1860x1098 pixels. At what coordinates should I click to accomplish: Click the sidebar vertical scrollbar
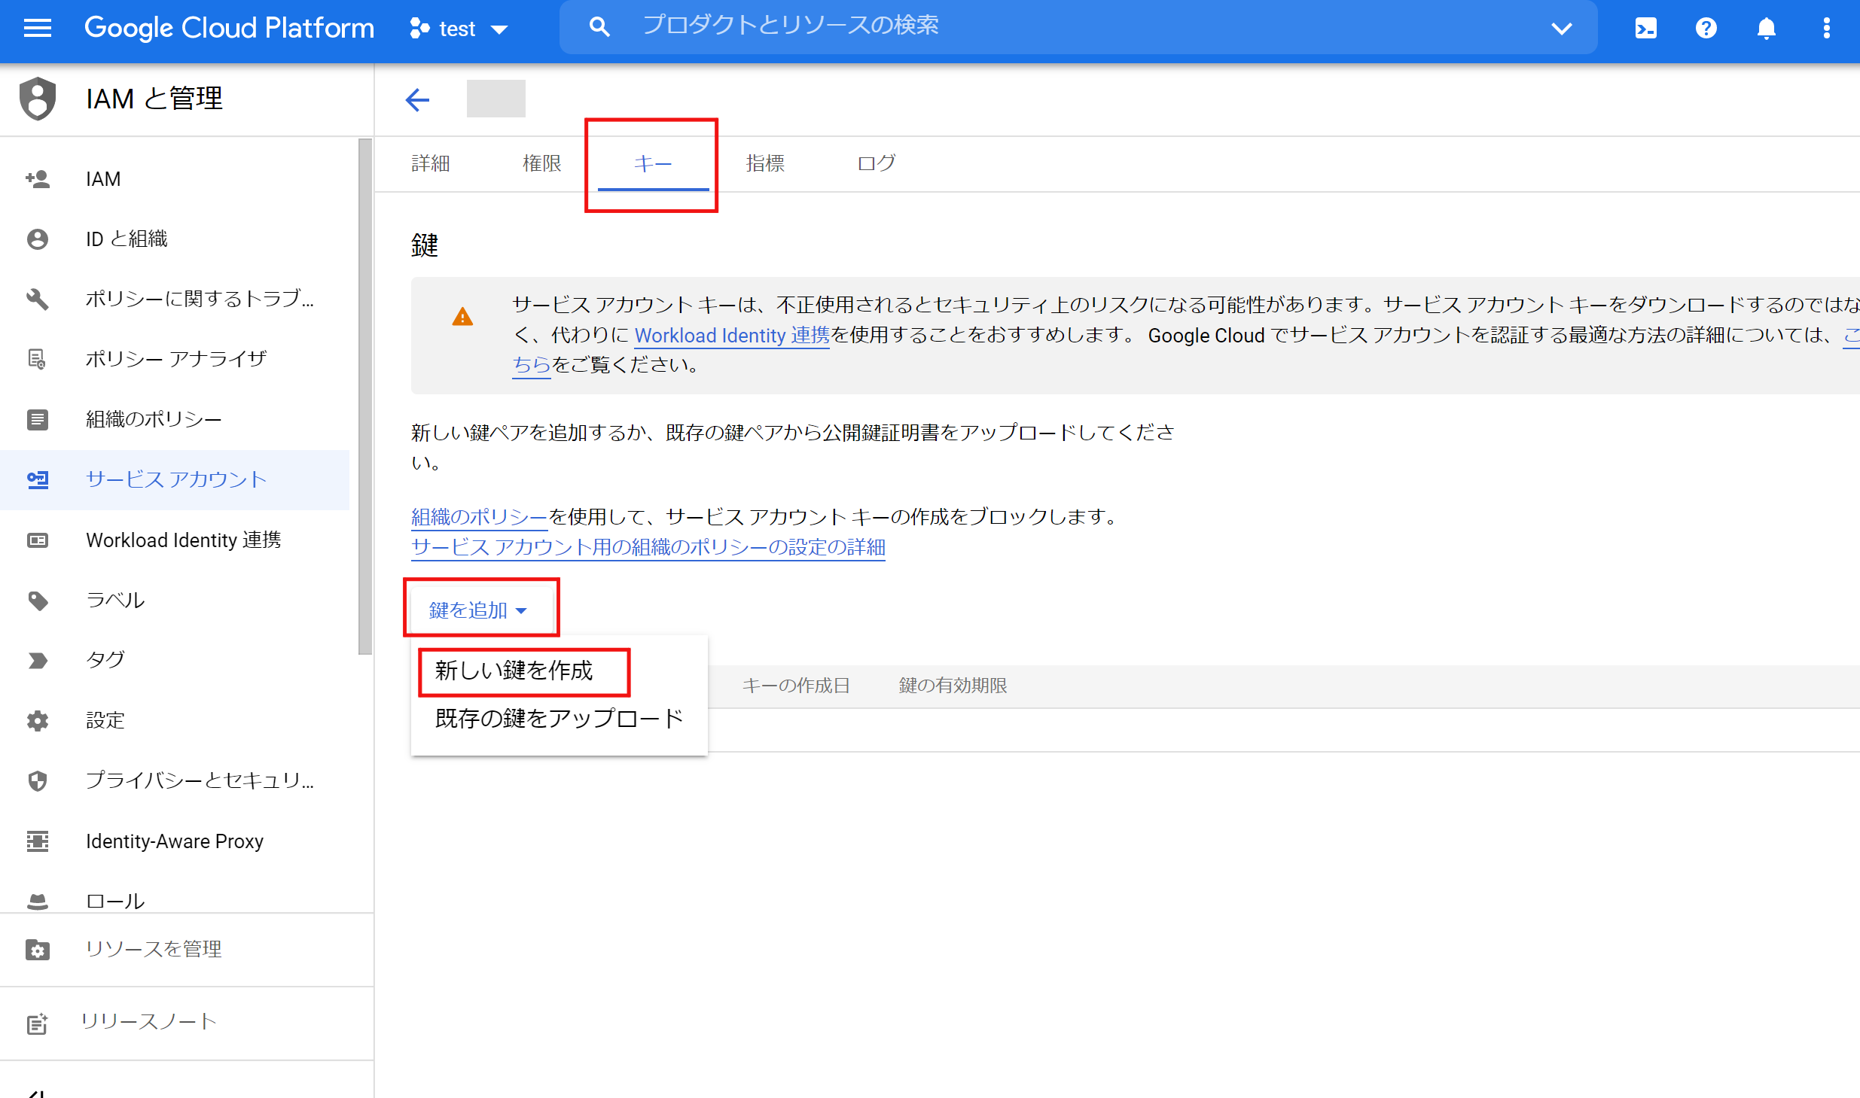click(365, 397)
